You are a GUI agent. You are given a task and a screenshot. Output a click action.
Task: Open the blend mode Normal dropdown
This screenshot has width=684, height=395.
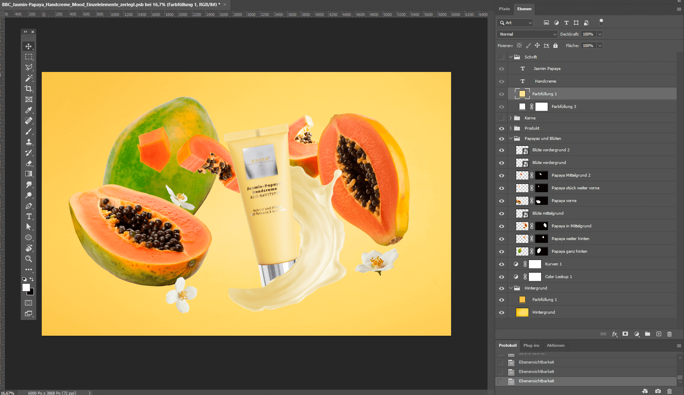point(527,34)
